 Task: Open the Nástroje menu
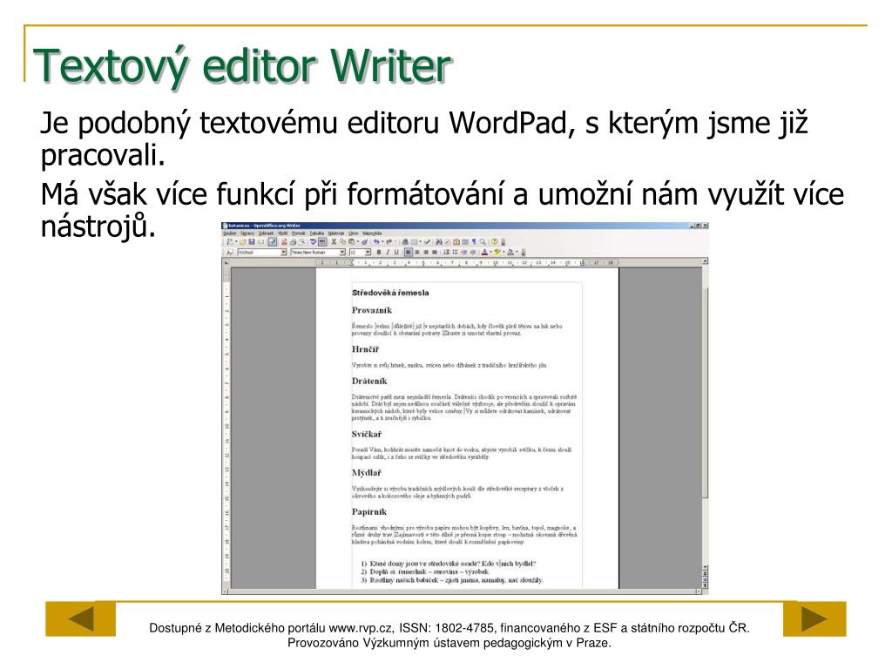(336, 233)
